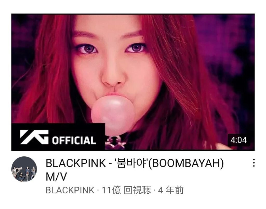Click the M/V line of the title
This screenshot has width=266, height=209.
56,177
